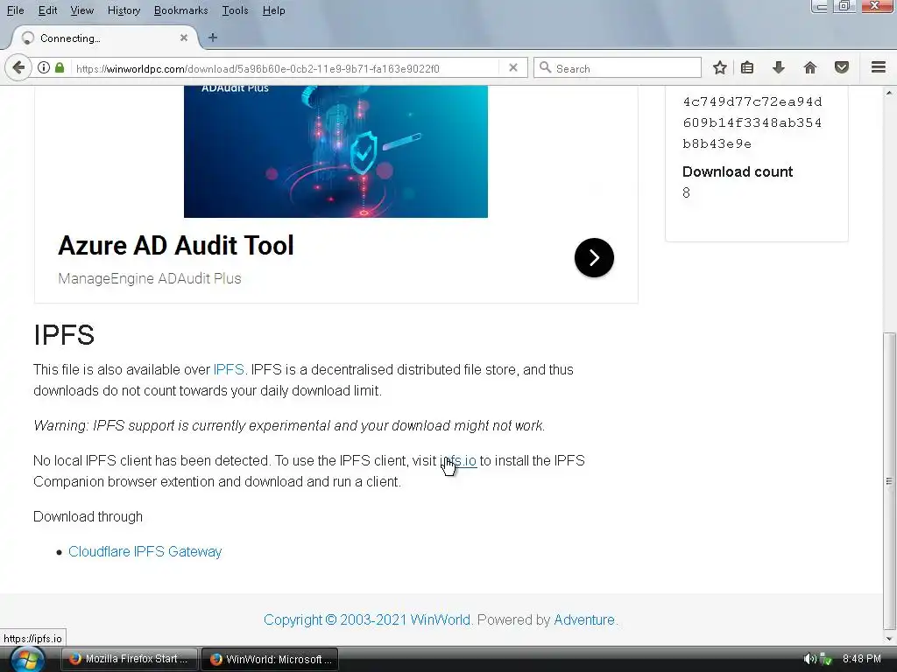Open a new tab with plus button
Viewport: 897px width, 672px height.
(213, 38)
